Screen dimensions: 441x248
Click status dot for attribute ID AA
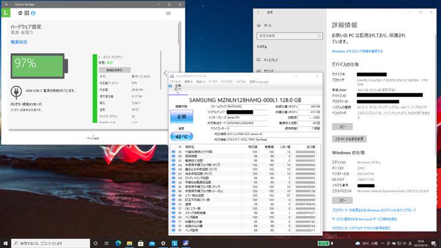click(x=173, y=165)
